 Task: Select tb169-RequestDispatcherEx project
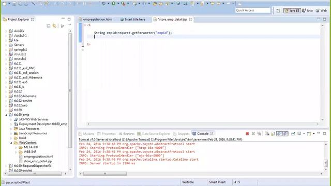tap(30, 166)
